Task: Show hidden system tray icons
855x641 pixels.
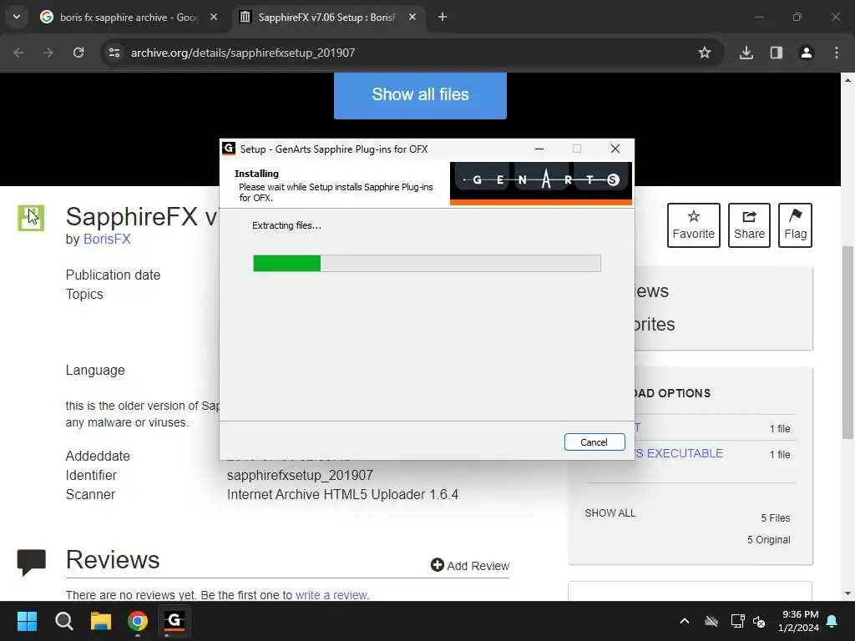Action: pos(685,621)
